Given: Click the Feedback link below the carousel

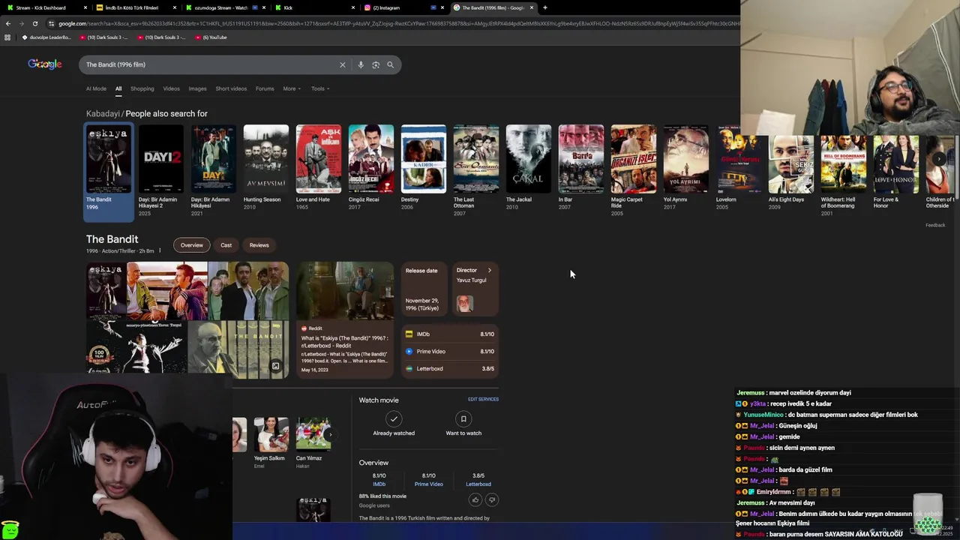Looking at the screenshot, I should pyautogui.click(x=935, y=225).
